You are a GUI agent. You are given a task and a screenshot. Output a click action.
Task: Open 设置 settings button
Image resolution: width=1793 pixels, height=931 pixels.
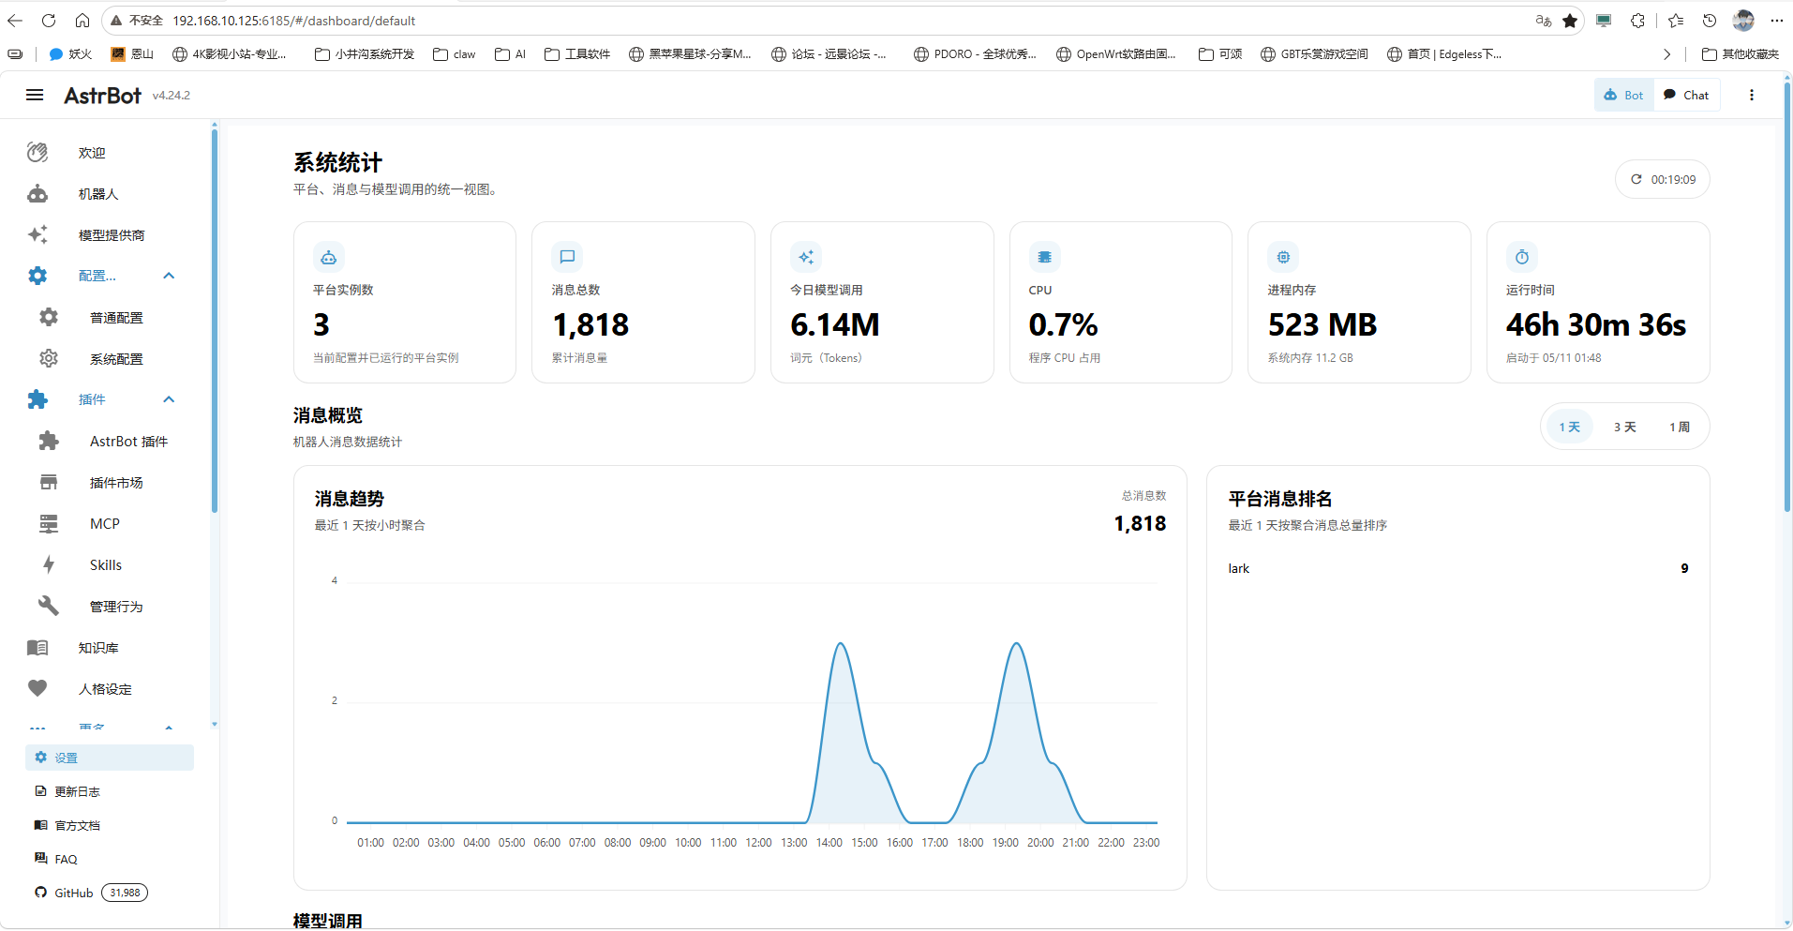pyautogui.click(x=110, y=758)
